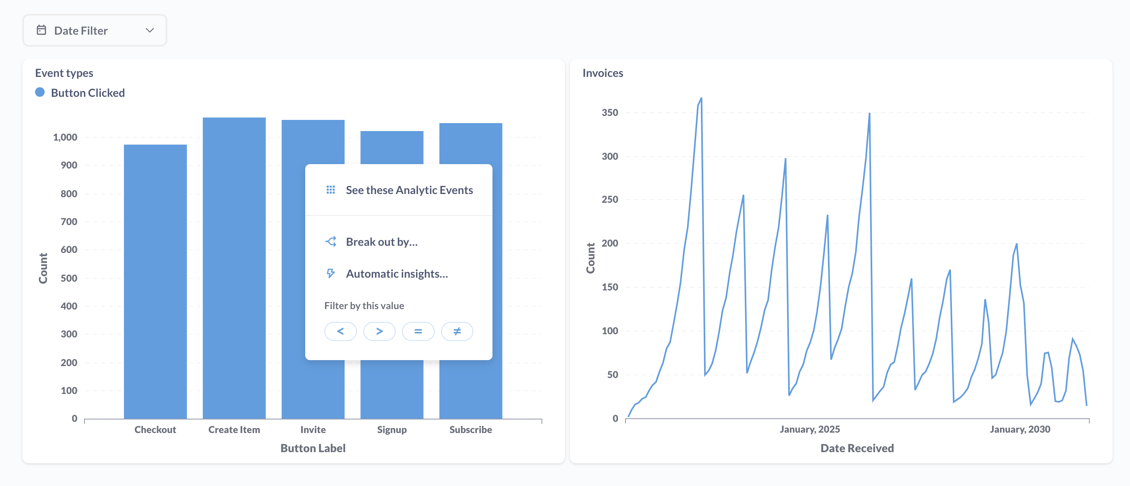Viewport: 1130px width, 486px height.
Task: Click the not-equals filter icon
Action: point(457,331)
